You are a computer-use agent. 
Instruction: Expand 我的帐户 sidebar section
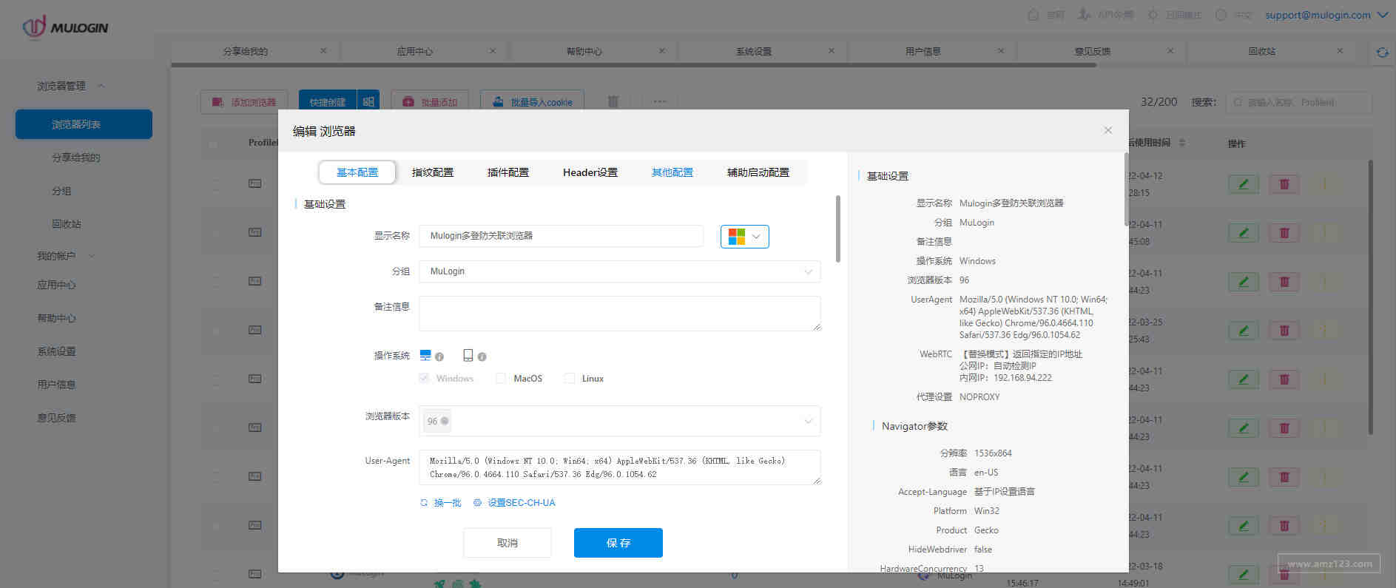point(67,256)
